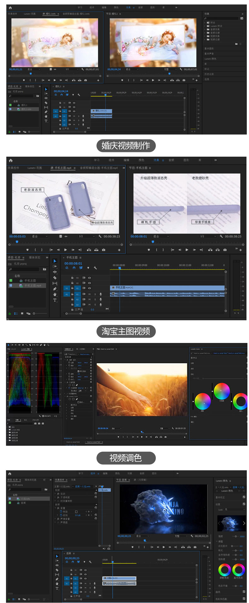This screenshot has height=603, width=249.
Task: Mute track A1 in 手机主图 timeline
Action: (x=90, y=294)
